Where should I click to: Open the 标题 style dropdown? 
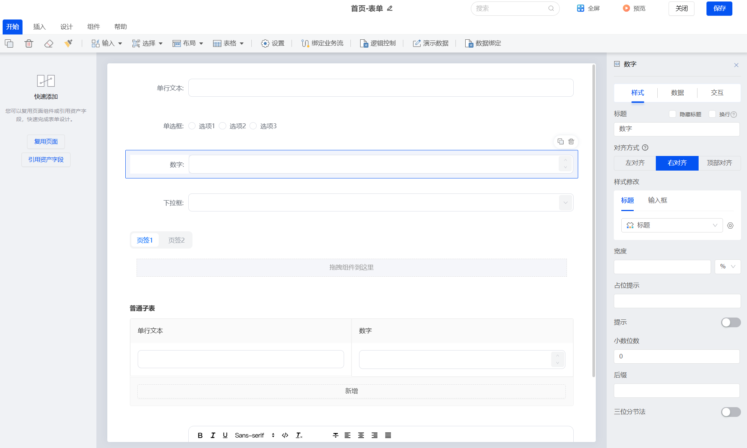[x=672, y=225]
